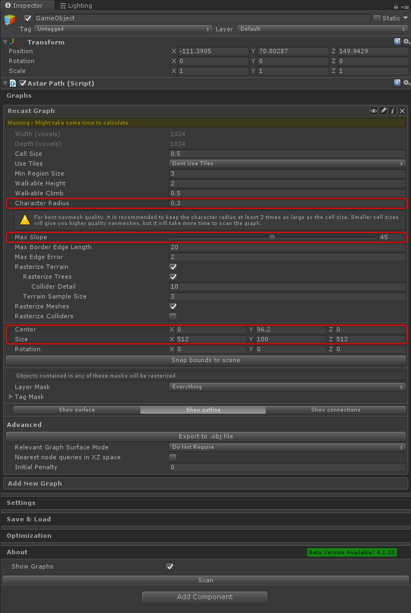
Task: Show Recast Graph info with the i icon
Action: point(393,111)
